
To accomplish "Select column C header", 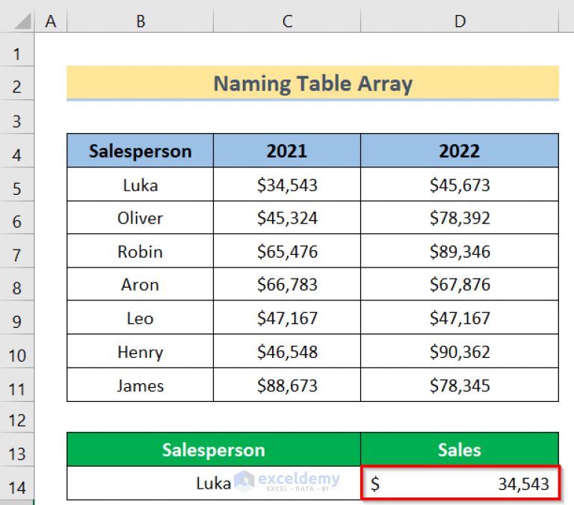I will point(287,21).
